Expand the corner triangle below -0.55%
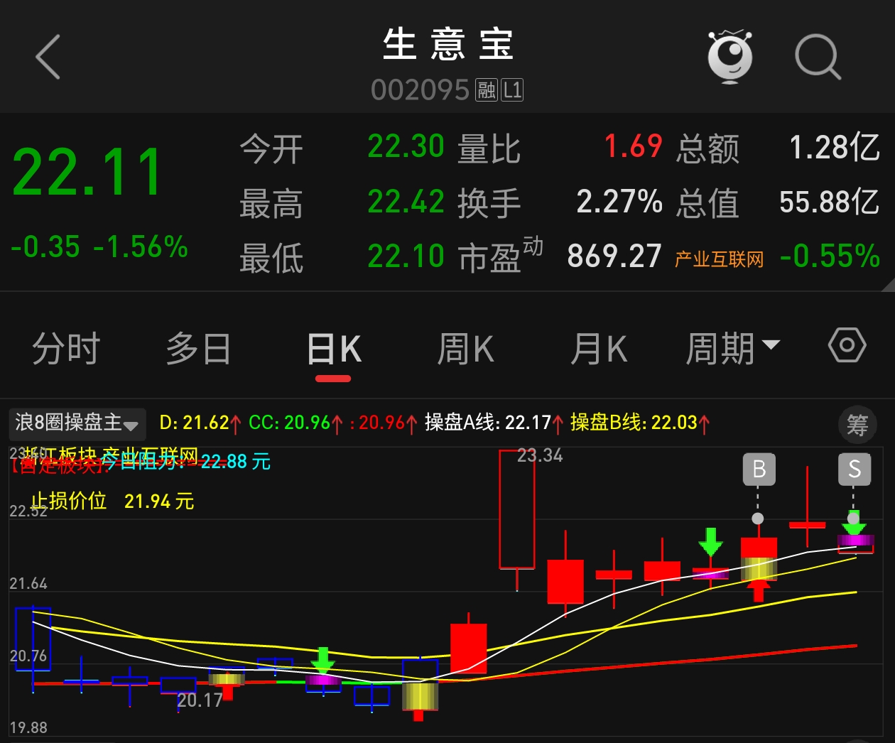This screenshot has width=895, height=743. click(x=888, y=285)
